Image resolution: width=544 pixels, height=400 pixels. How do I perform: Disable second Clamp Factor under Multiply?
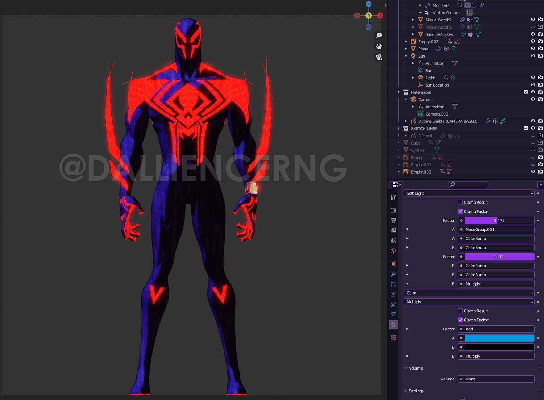click(460, 320)
